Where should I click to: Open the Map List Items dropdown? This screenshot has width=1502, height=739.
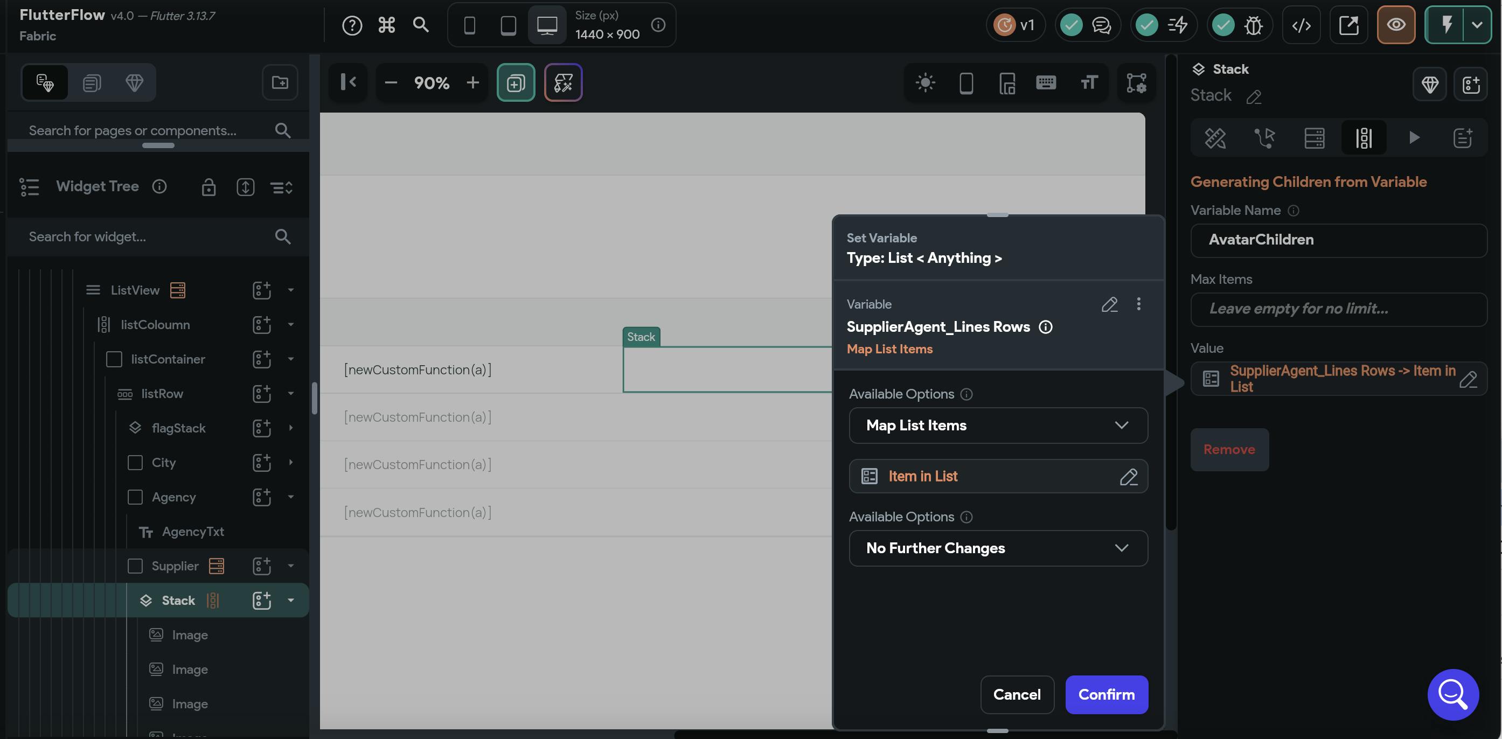(998, 426)
